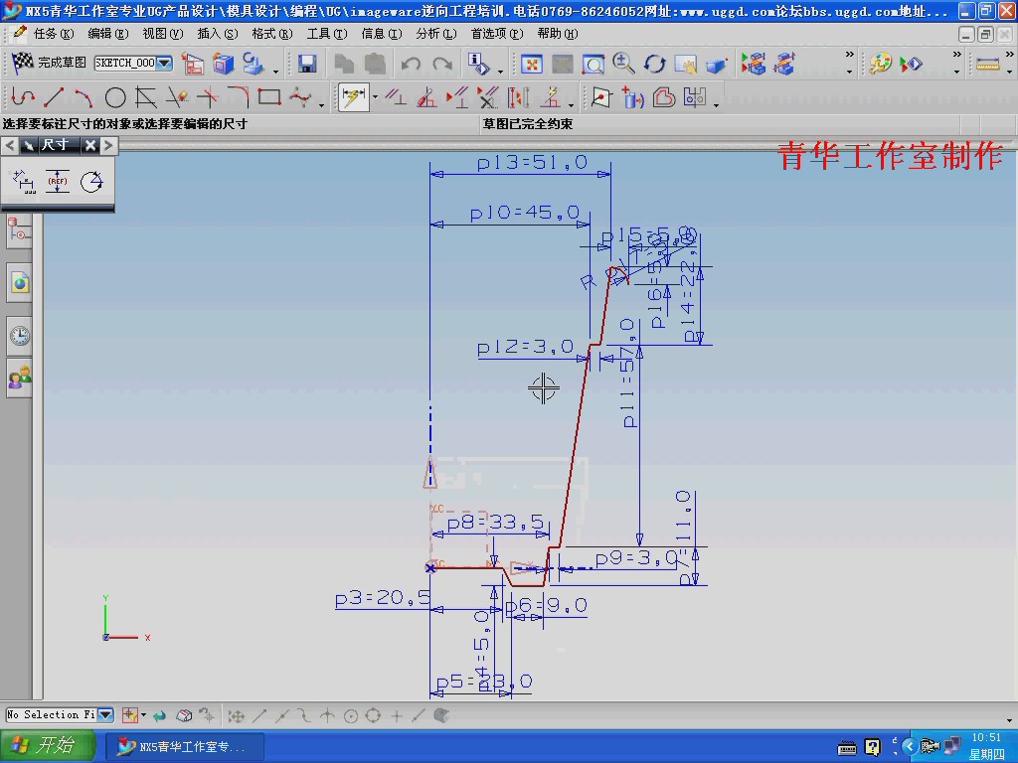Open the 工具(T) Tools menu
The width and height of the screenshot is (1018, 763).
[x=326, y=33]
